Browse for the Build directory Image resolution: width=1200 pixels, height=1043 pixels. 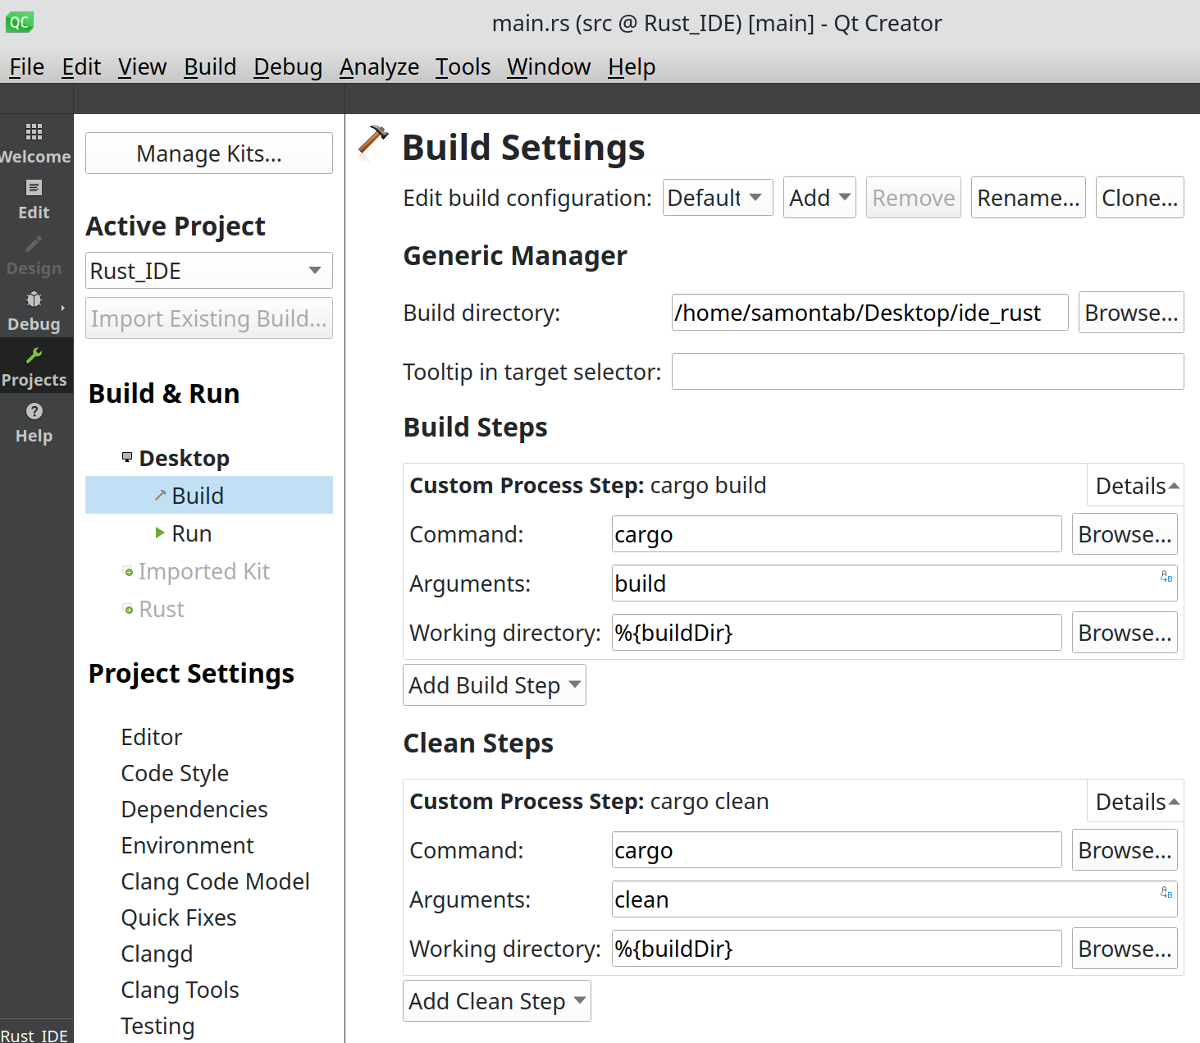click(1131, 313)
